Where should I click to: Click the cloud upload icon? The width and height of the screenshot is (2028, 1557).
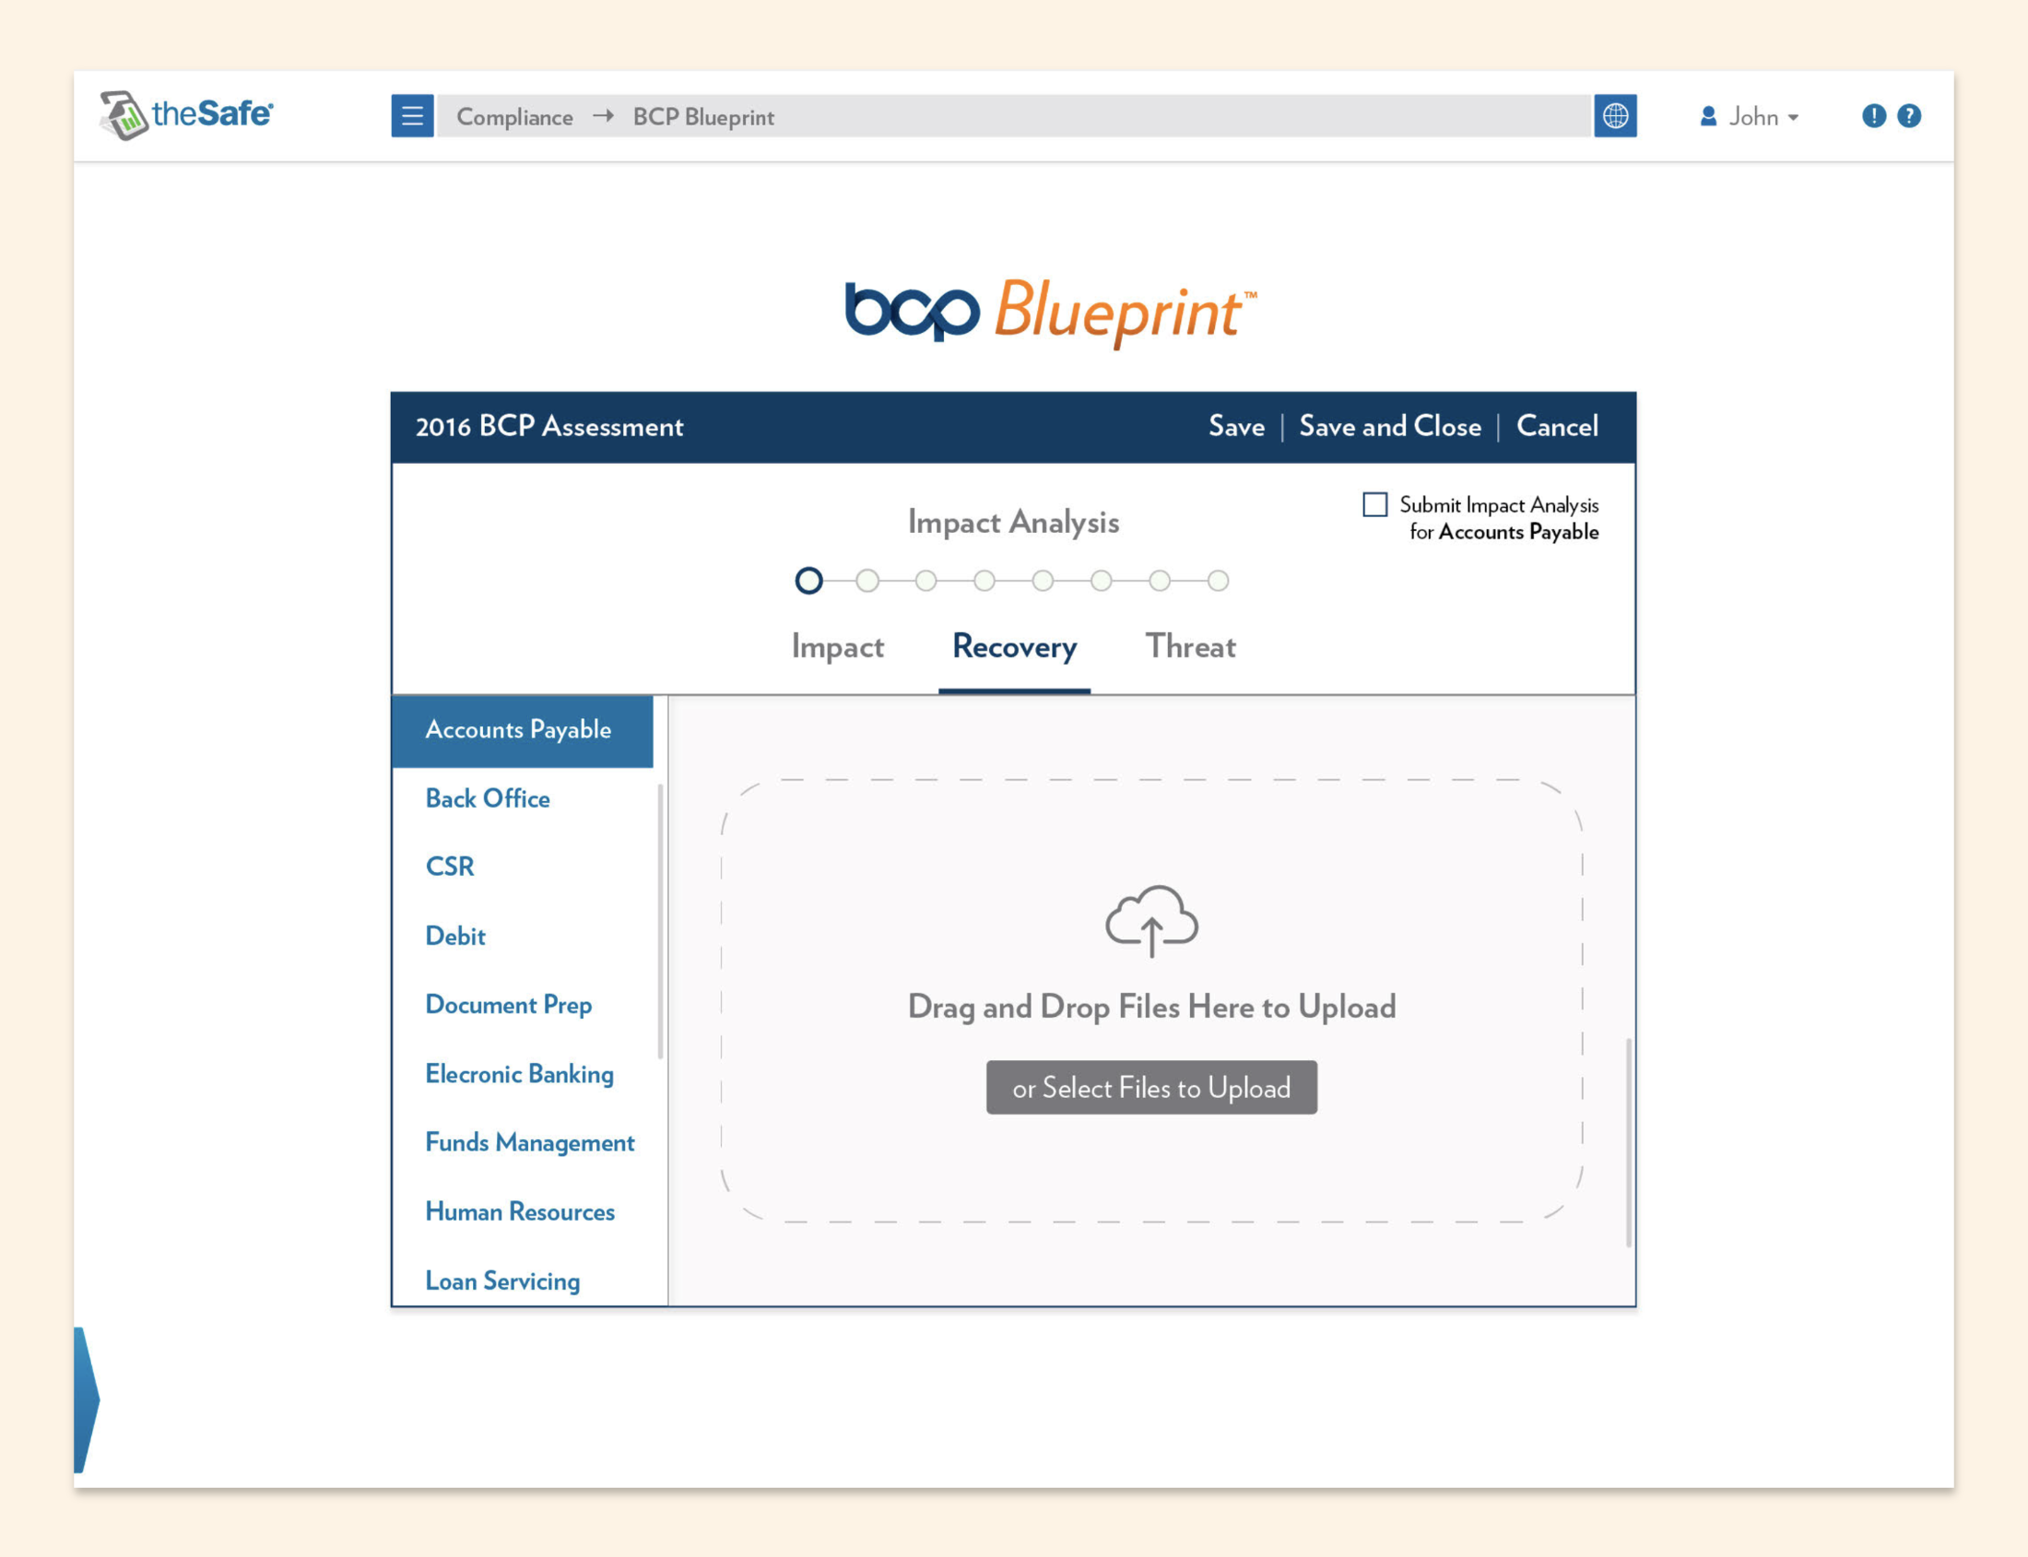pos(1151,920)
